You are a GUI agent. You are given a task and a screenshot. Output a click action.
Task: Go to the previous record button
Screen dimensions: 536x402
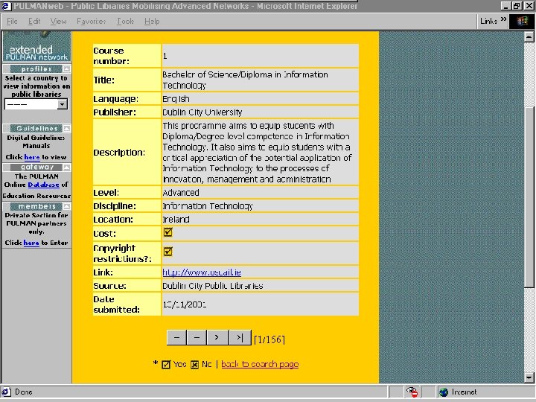coord(197,338)
